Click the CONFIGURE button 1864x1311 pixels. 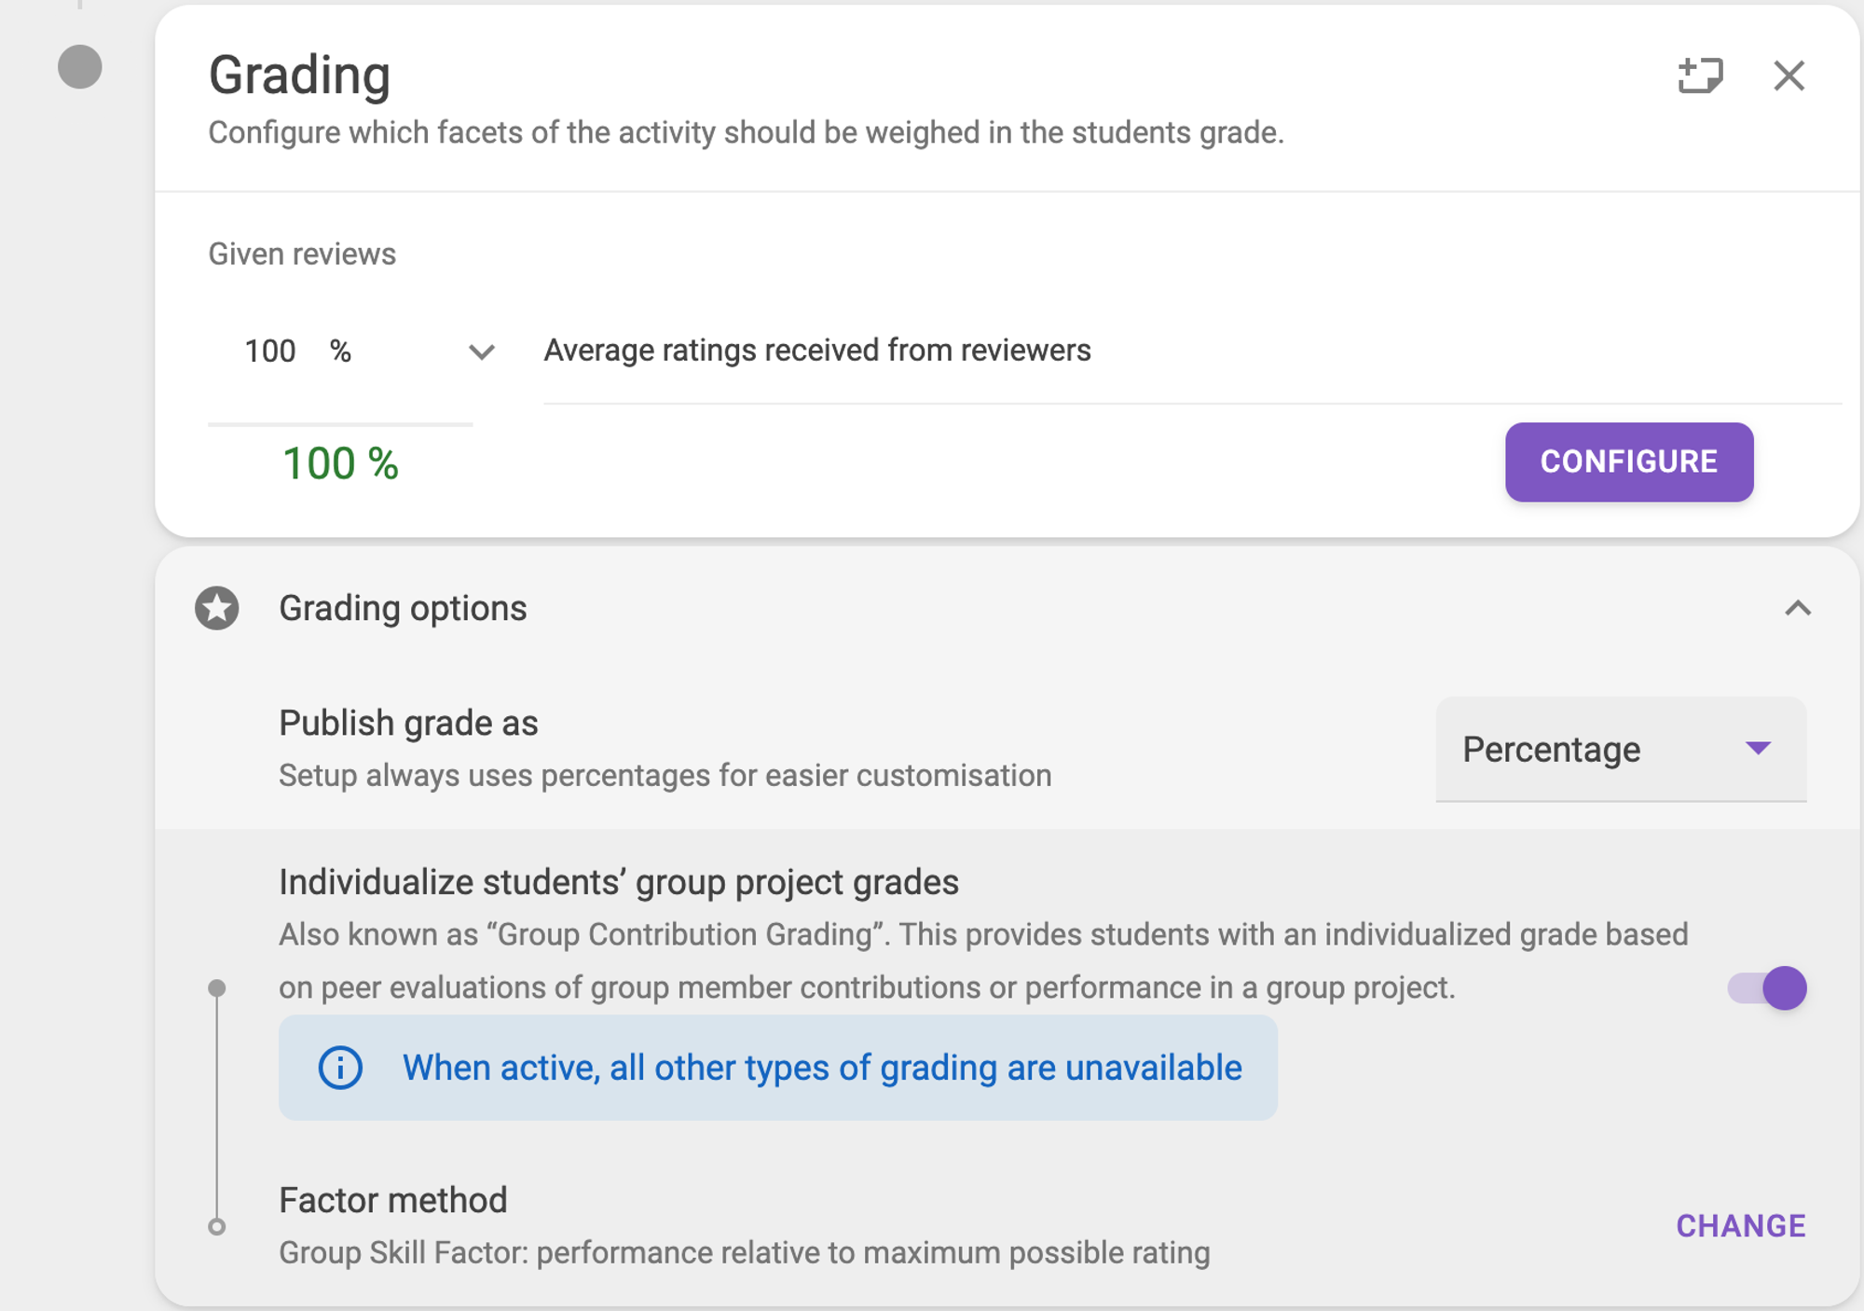(x=1629, y=462)
